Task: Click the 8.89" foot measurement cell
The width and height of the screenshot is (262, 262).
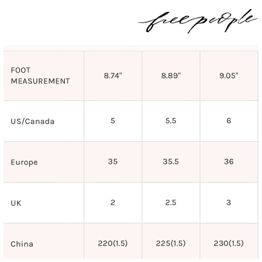Action: [x=171, y=76]
